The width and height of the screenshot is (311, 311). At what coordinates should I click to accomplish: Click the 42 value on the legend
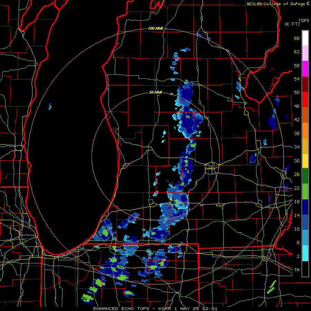point(297,120)
